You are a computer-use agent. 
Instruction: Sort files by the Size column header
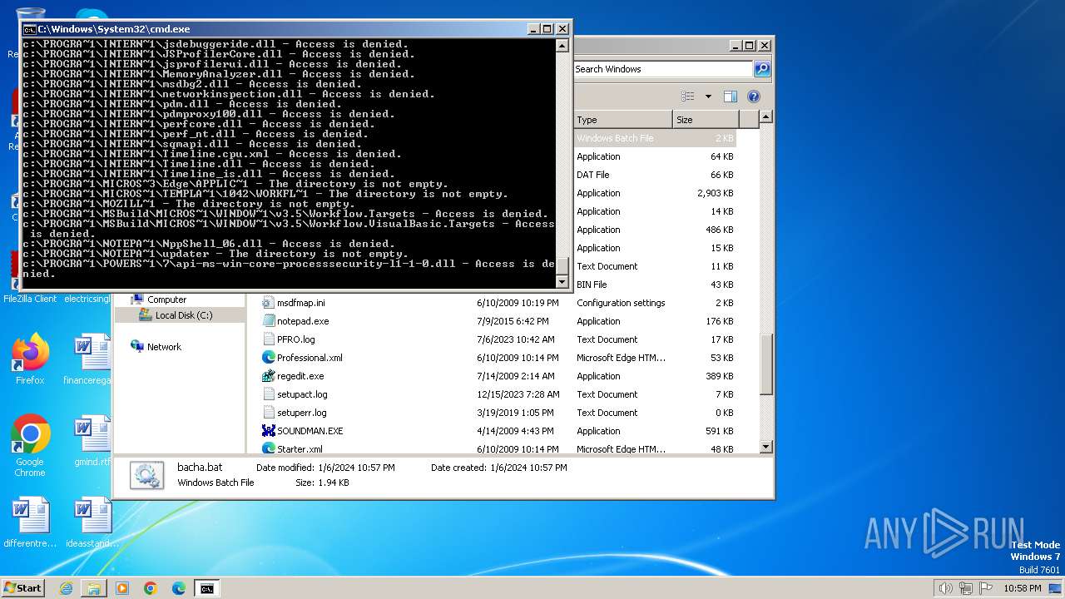pos(706,120)
